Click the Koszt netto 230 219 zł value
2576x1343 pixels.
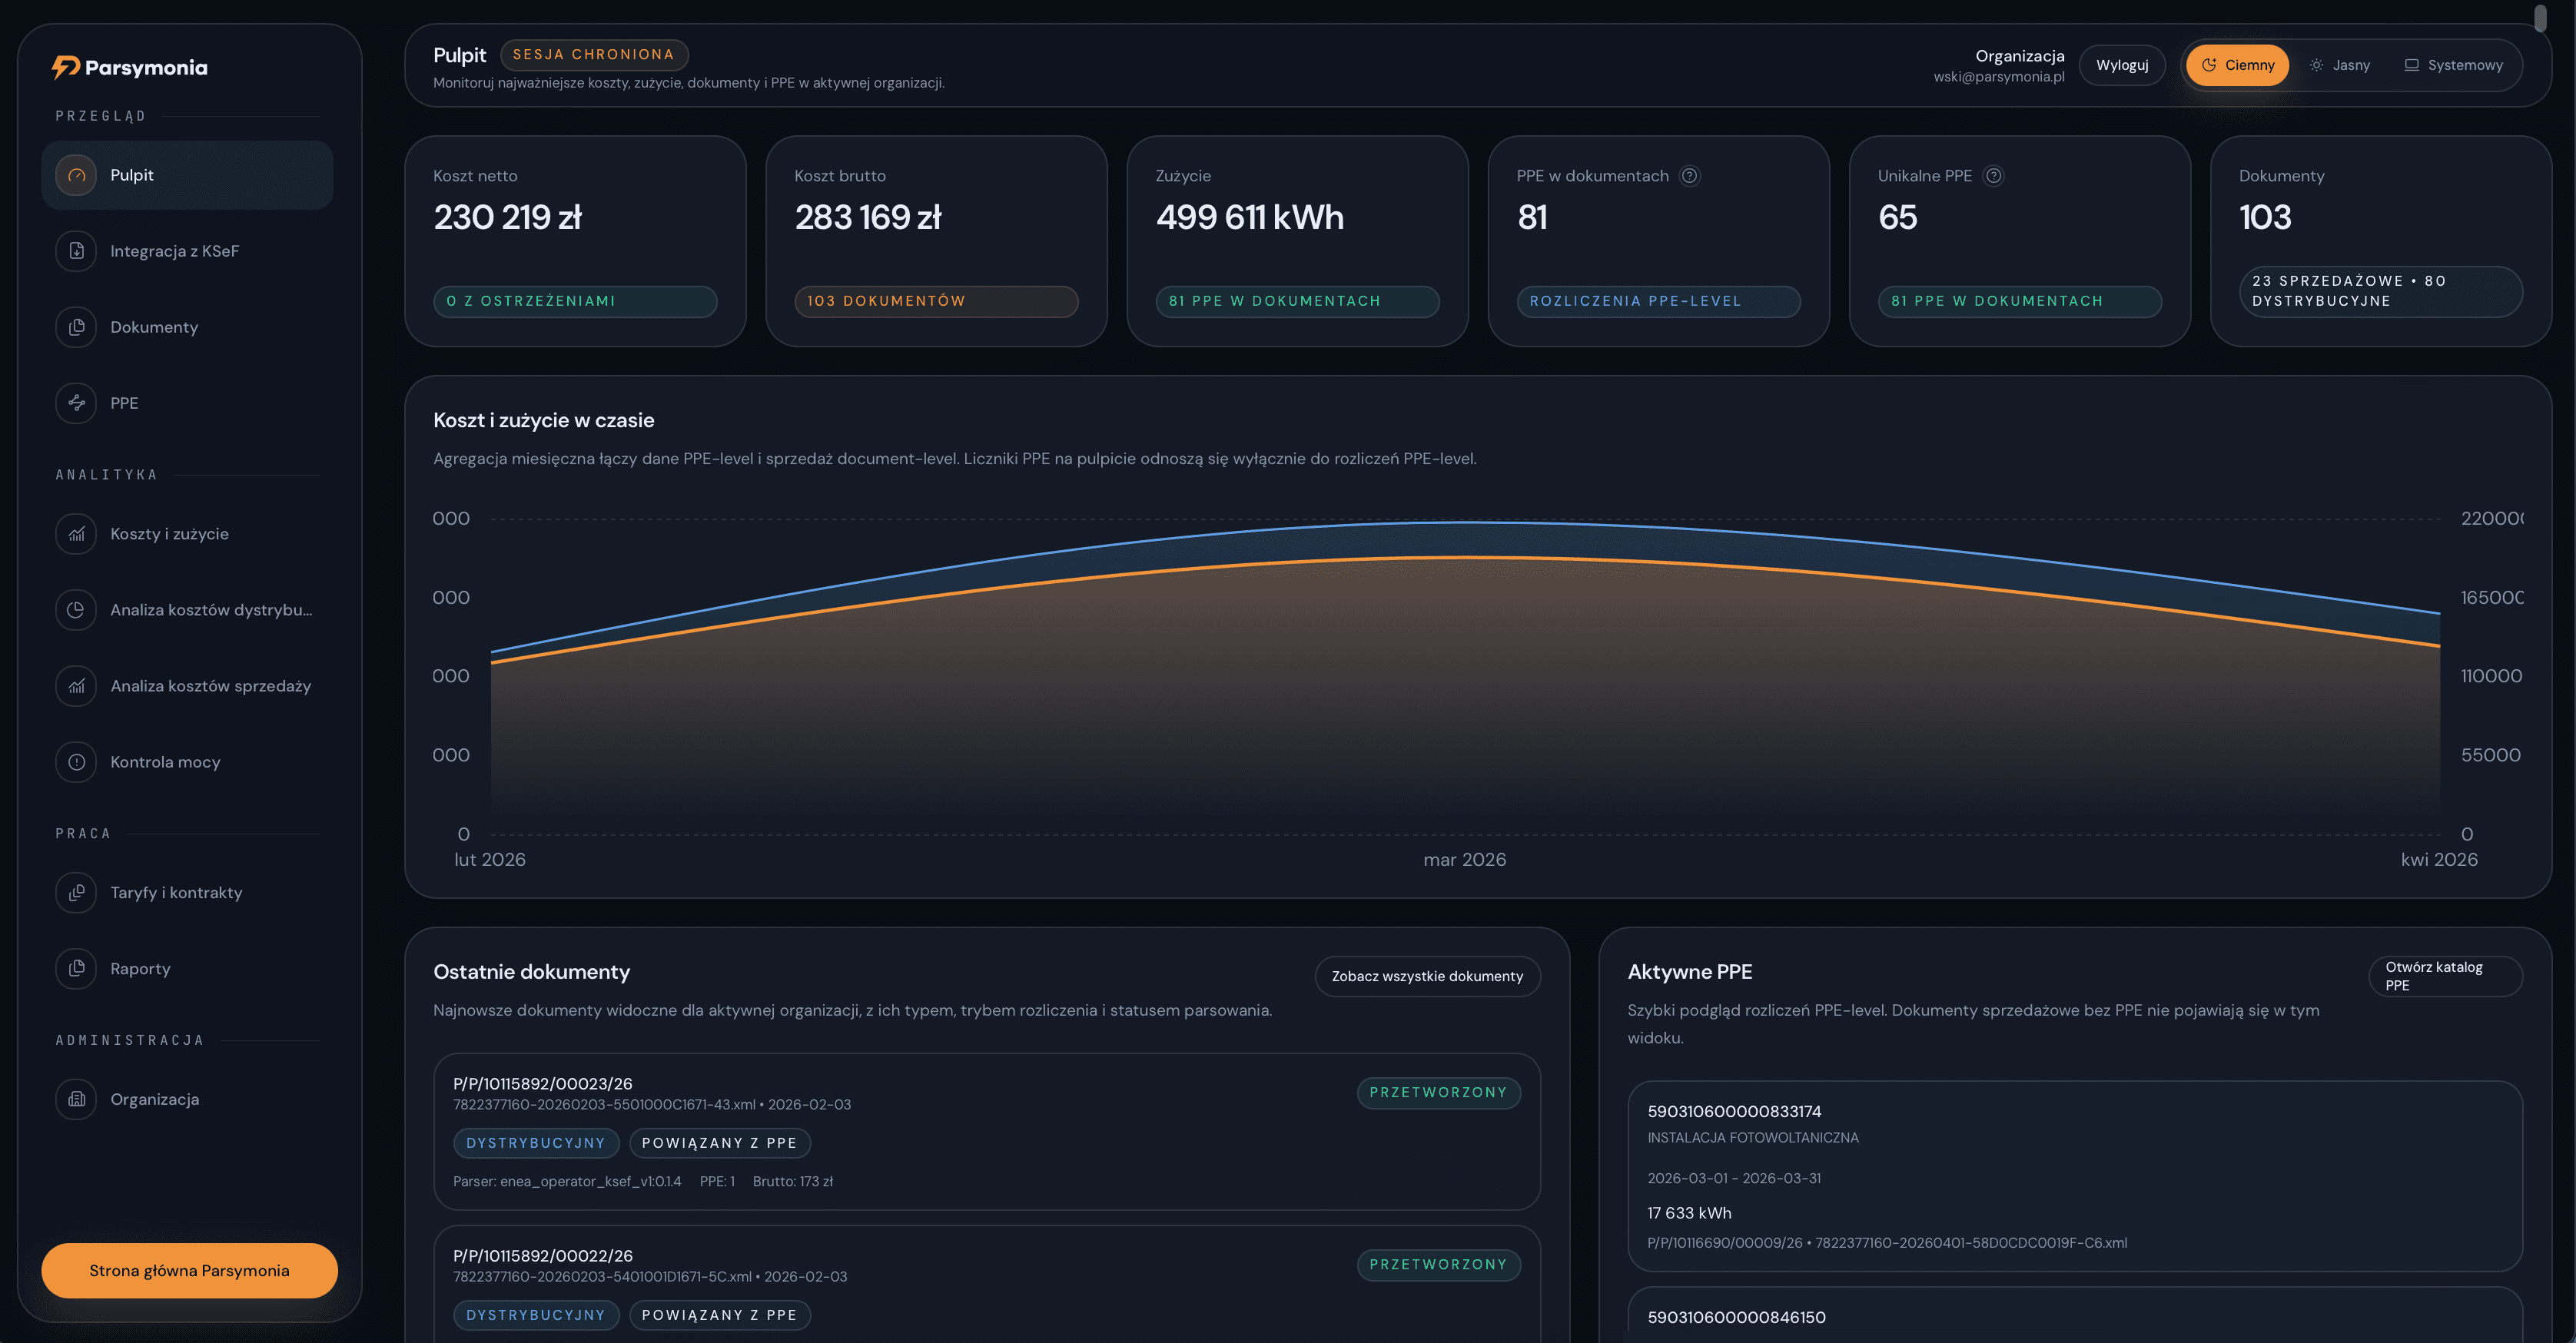(507, 217)
